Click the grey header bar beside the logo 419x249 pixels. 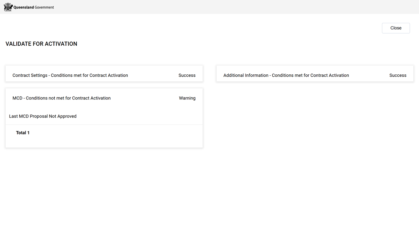pyautogui.click(x=229, y=7)
